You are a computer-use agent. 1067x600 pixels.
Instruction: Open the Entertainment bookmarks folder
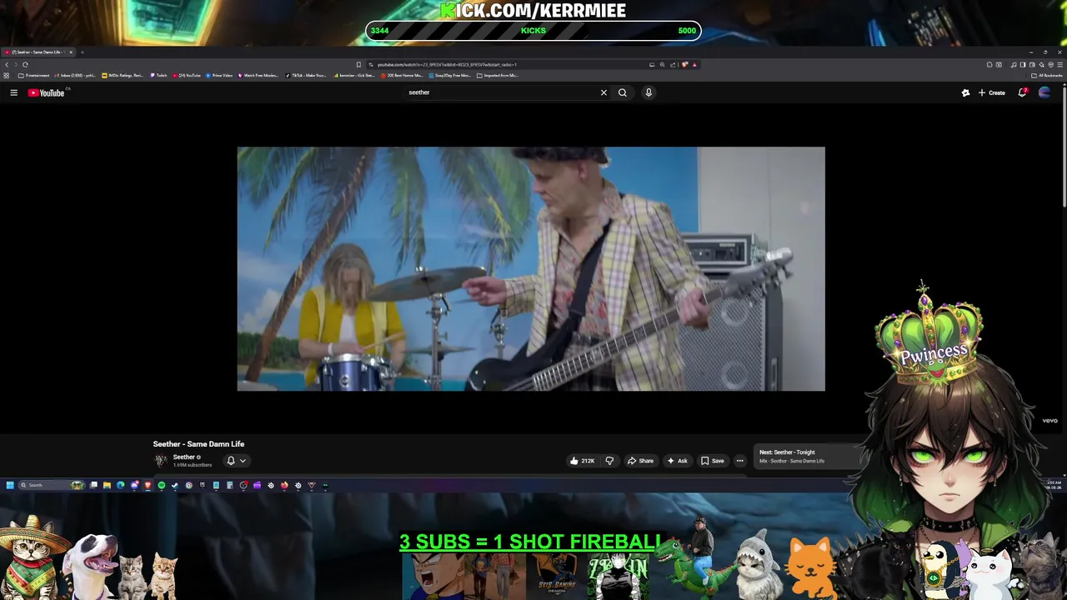pos(34,75)
